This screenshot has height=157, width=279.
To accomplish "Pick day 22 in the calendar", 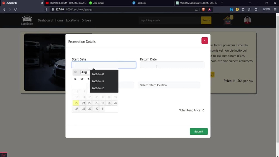I will click(89, 103).
